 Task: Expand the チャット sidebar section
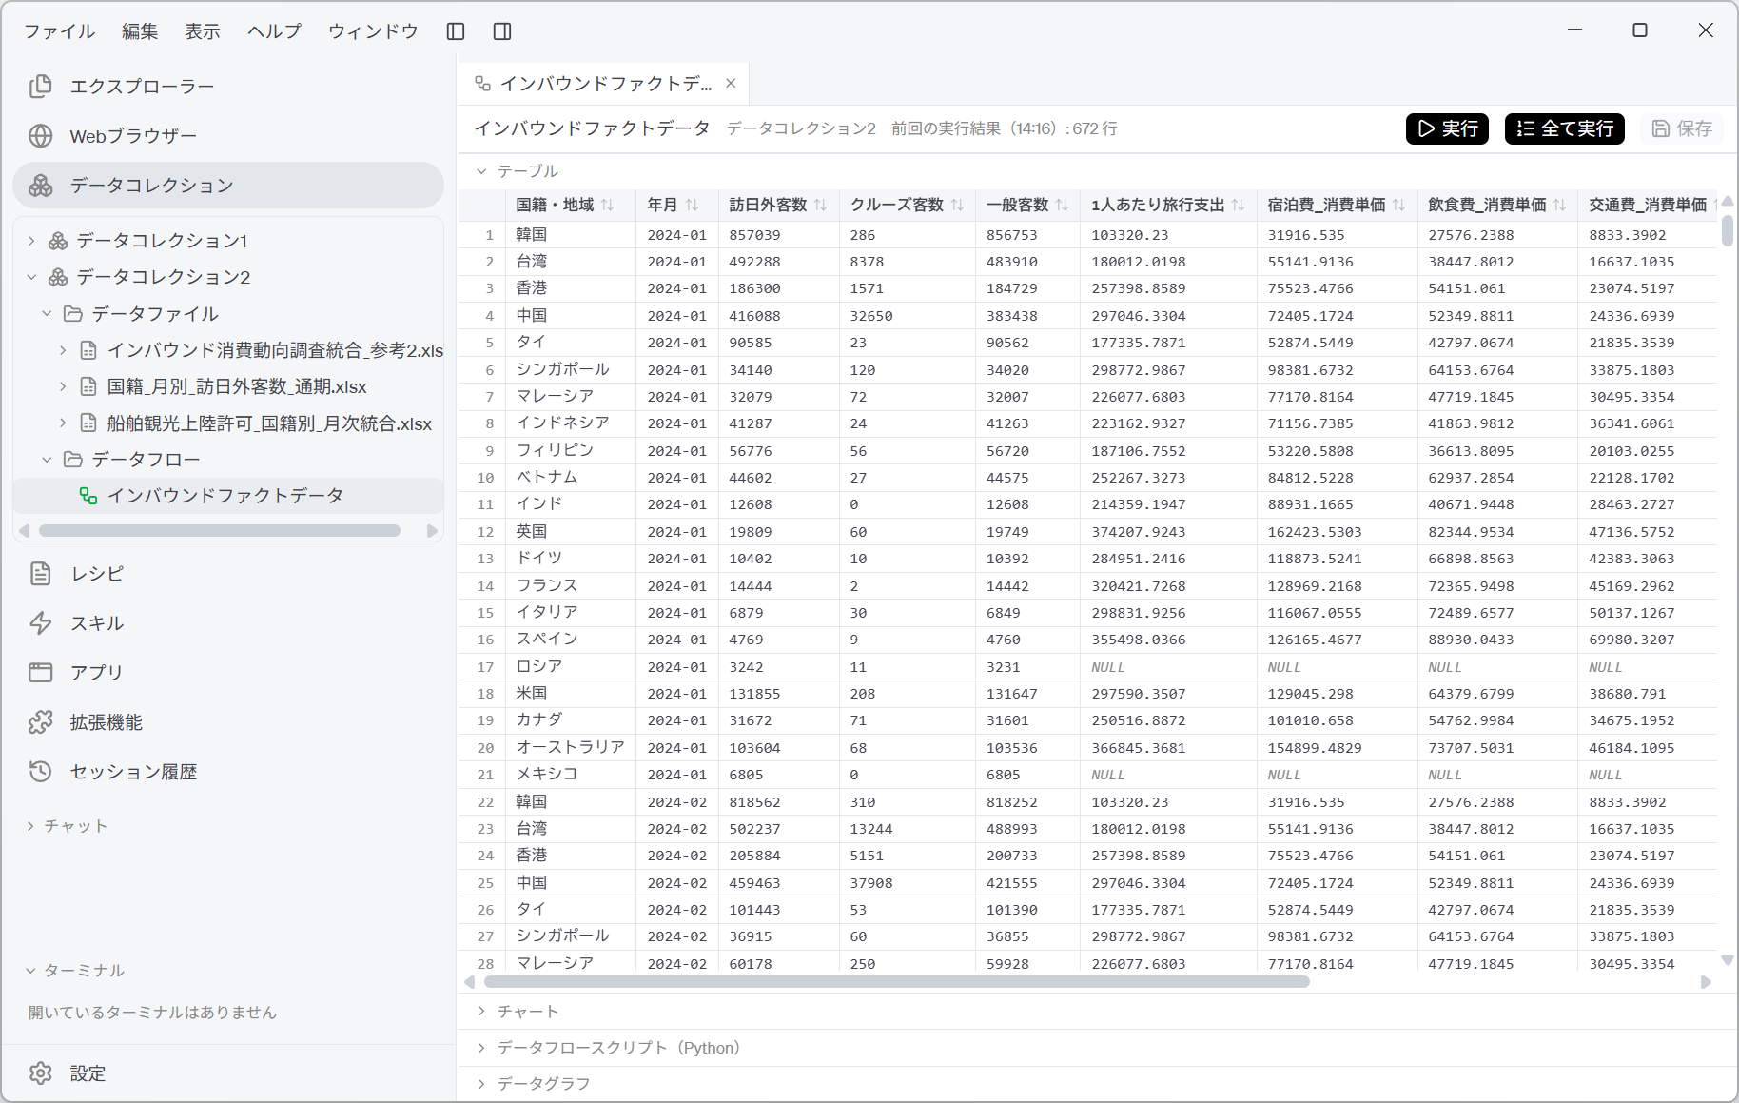click(30, 826)
